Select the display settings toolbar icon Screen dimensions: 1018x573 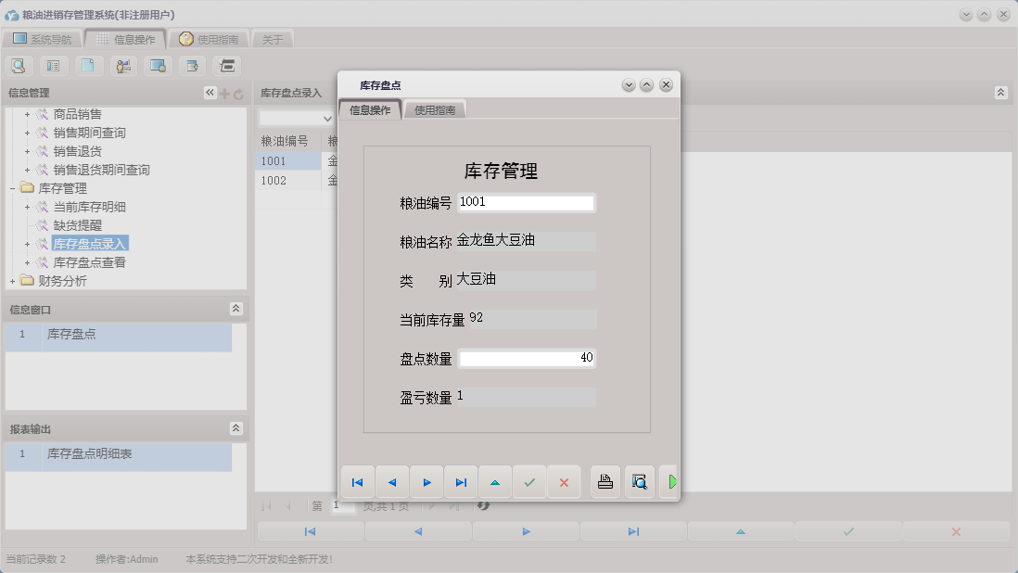tap(158, 66)
